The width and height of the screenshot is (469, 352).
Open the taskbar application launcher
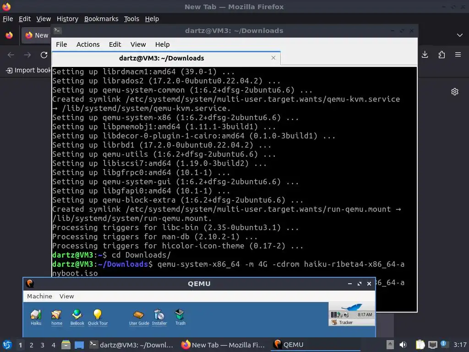[7, 345]
